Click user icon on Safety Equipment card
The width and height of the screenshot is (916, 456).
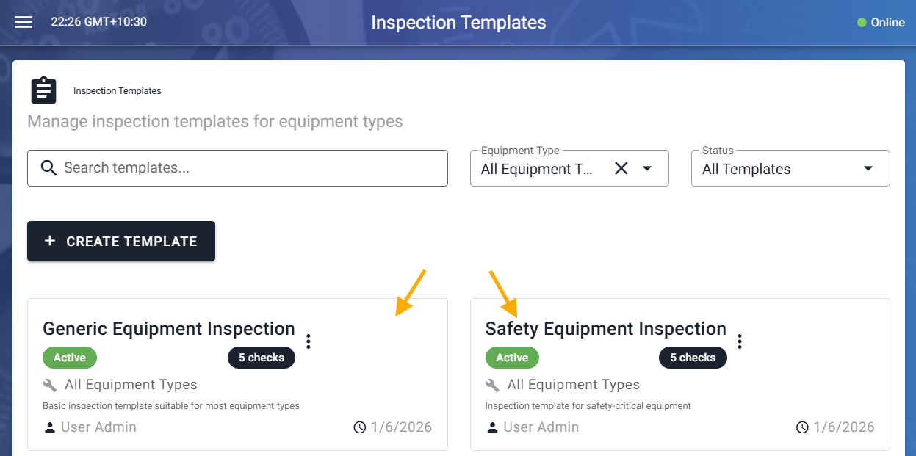[x=492, y=427]
